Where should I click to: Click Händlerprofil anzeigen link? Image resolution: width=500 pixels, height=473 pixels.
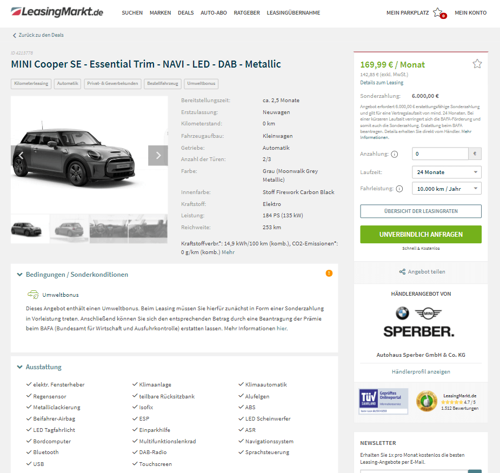coord(421,371)
